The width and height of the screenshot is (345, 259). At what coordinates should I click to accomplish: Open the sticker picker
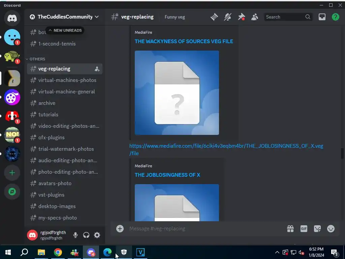click(x=317, y=229)
